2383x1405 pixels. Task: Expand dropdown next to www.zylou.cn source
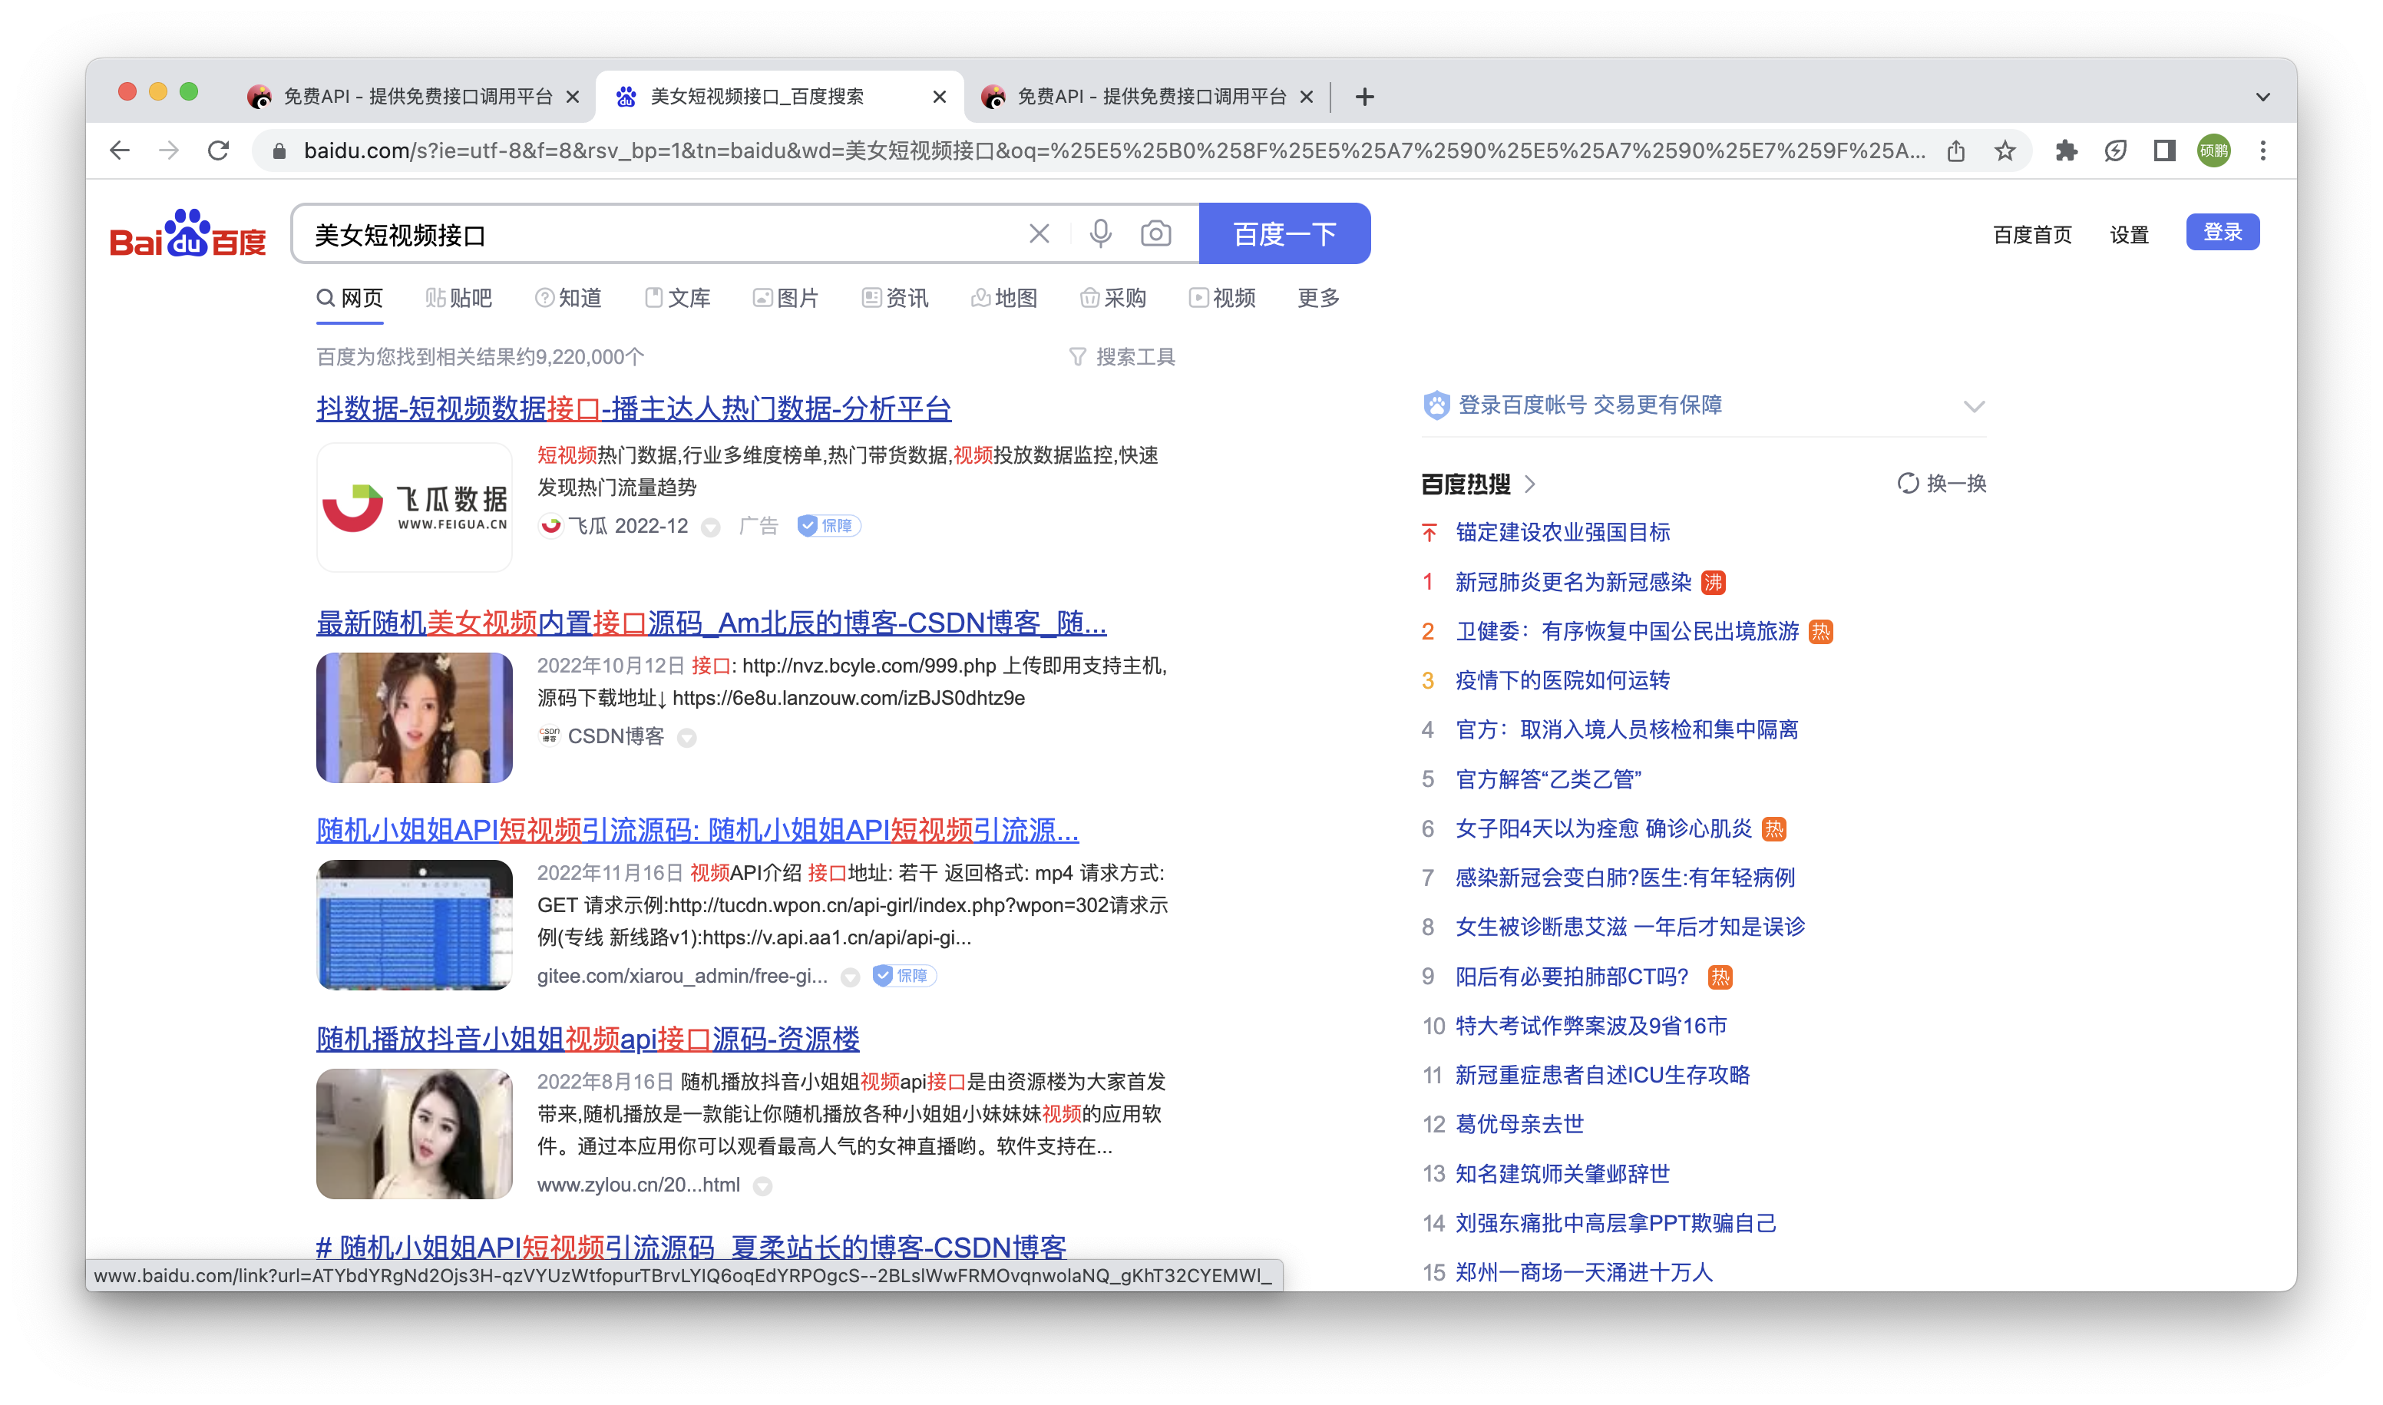click(x=763, y=1186)
